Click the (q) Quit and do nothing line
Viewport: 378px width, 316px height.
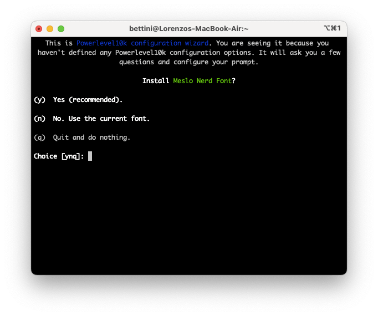pyautogui.click(x=82, y=137)
